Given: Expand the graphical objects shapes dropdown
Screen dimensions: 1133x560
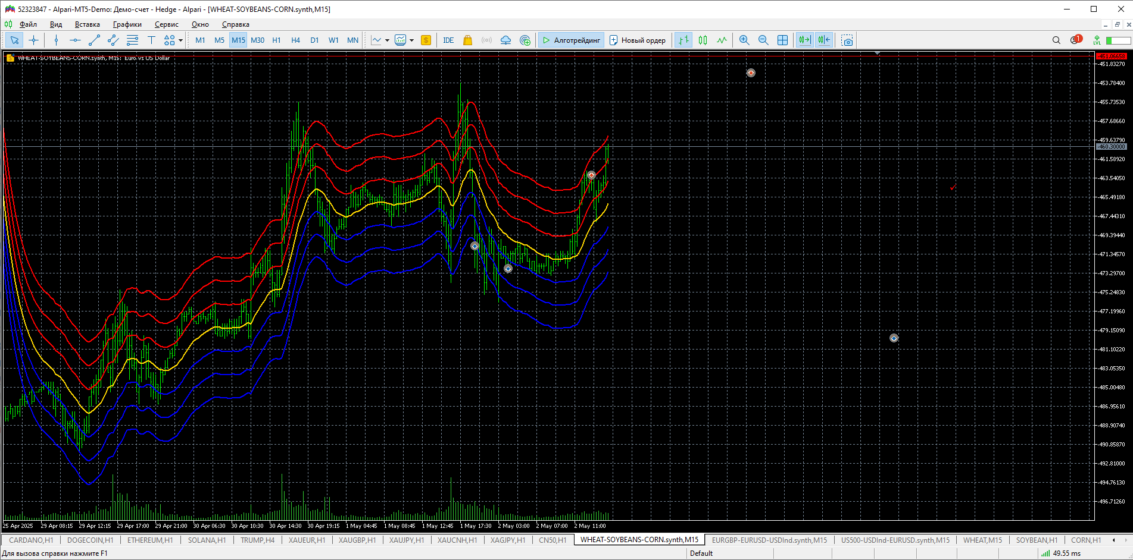Looking at the screenshot, I should pyautogui.click(x=180, y=40).
